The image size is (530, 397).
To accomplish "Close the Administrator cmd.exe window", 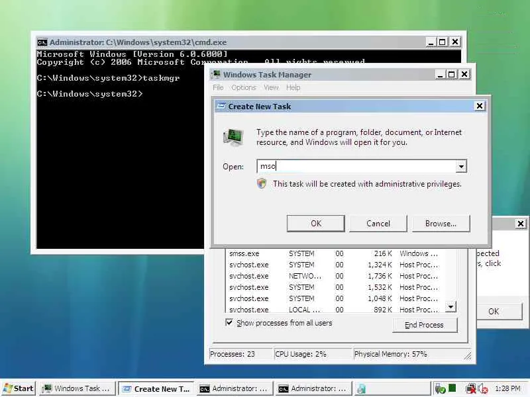I will 455,42.
